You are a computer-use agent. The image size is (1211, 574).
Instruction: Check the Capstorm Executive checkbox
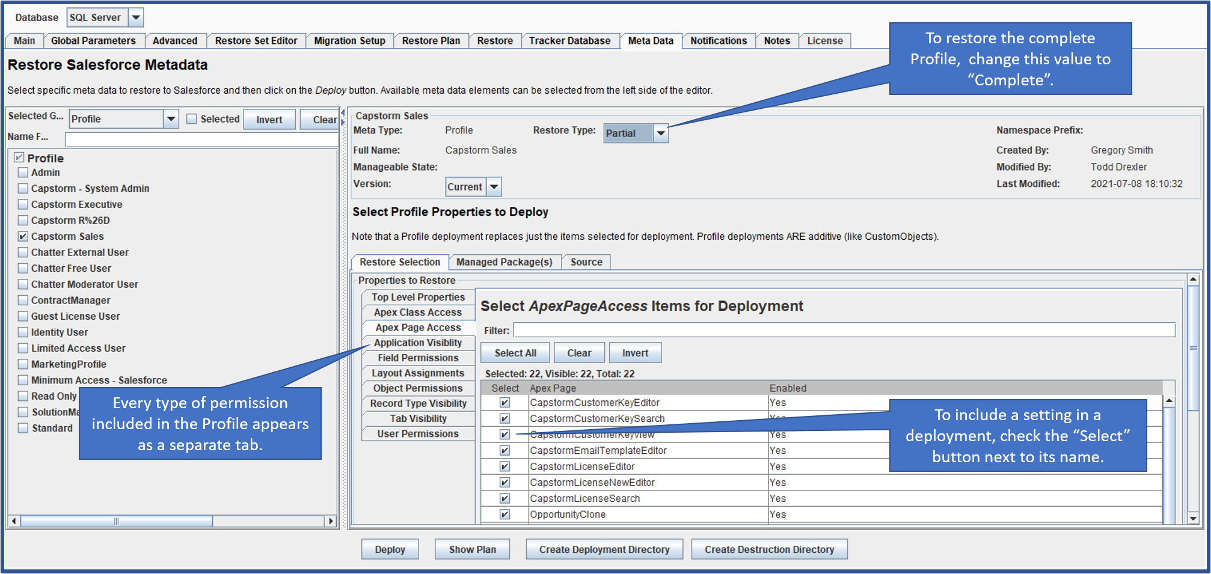pyautogui.click(x=23, y=204)
